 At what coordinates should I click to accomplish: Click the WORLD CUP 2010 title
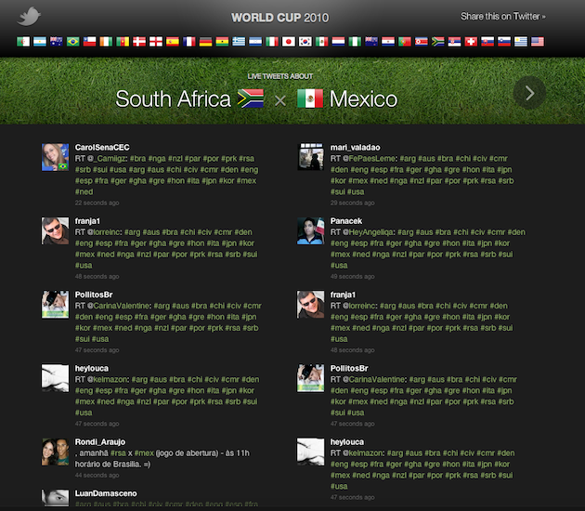tap(279, 18)
